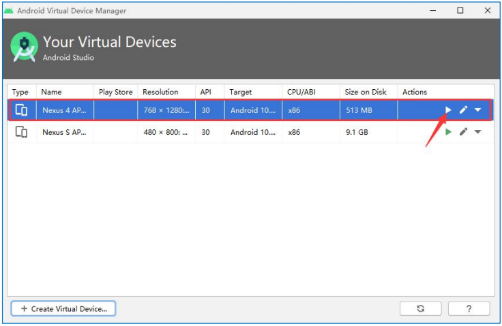Click Create Virtual Device button

tap(63, 308)
